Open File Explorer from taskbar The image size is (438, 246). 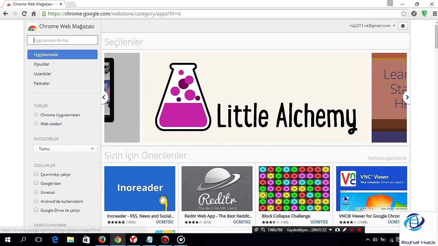pos(70,240)
